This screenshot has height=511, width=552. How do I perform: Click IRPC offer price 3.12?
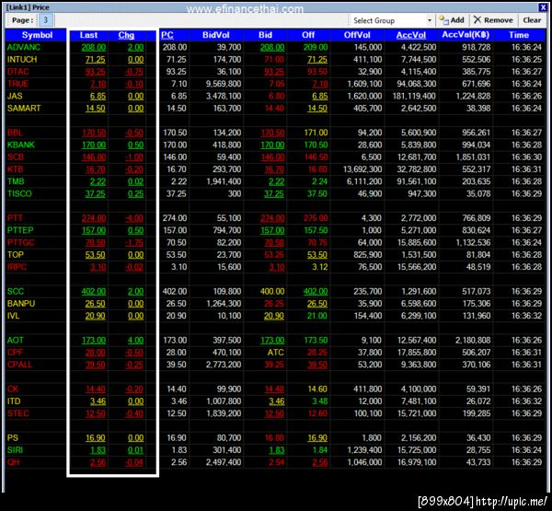pyautogui.click(x=319, y=267)
